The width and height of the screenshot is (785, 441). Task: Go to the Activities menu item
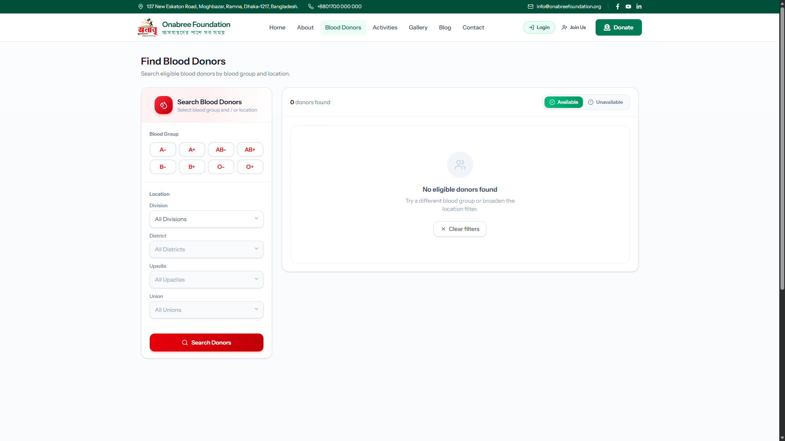[x=385, y=27]
